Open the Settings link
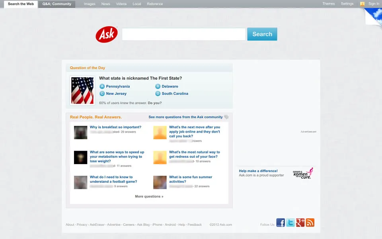Screen dimensions: 382x239 click(x=347, y=4)
